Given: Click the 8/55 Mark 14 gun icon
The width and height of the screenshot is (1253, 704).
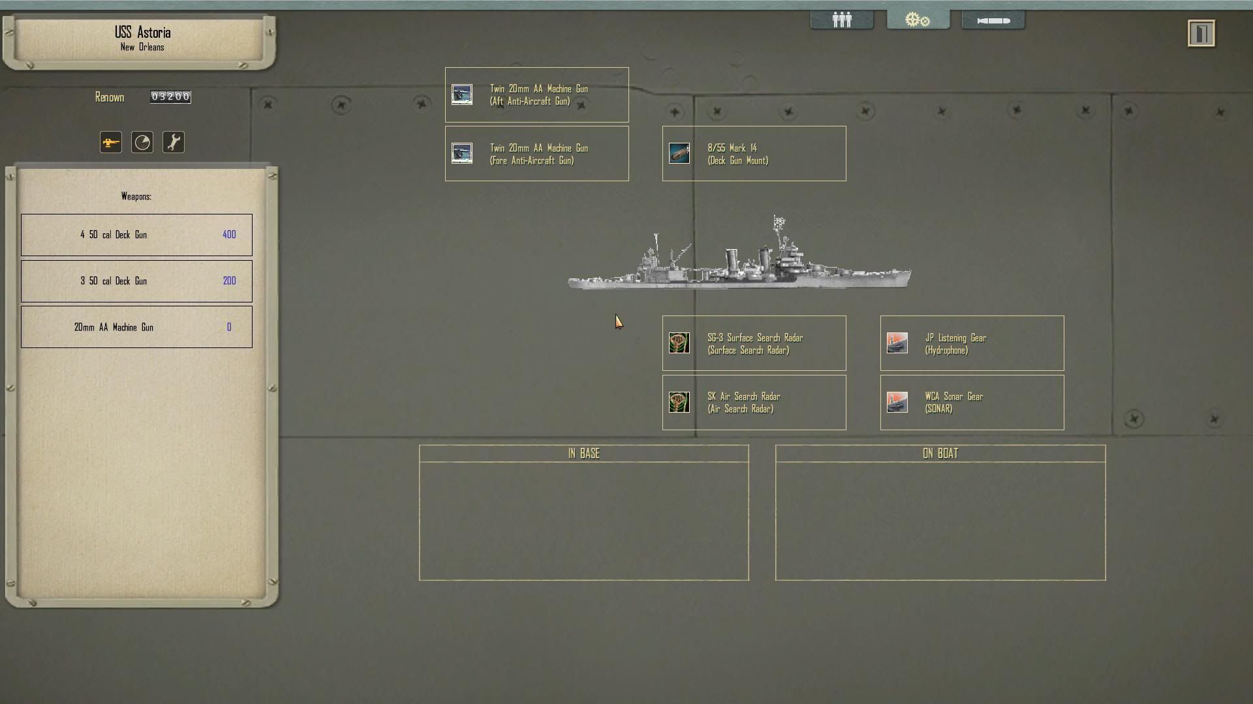Looking at the screenshot, I should pos(679,153).
